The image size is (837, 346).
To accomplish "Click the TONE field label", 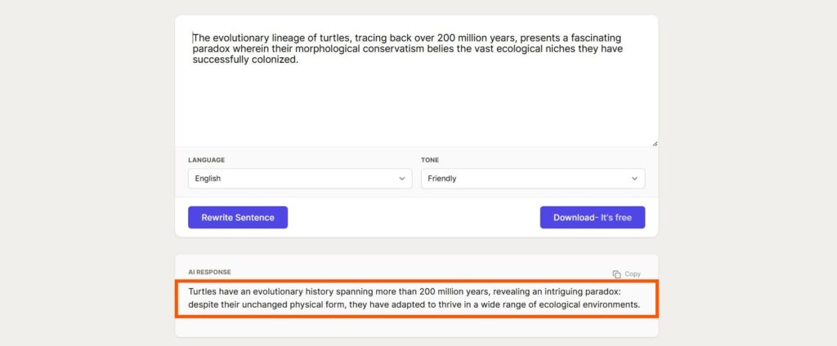I will pos(430,160).
